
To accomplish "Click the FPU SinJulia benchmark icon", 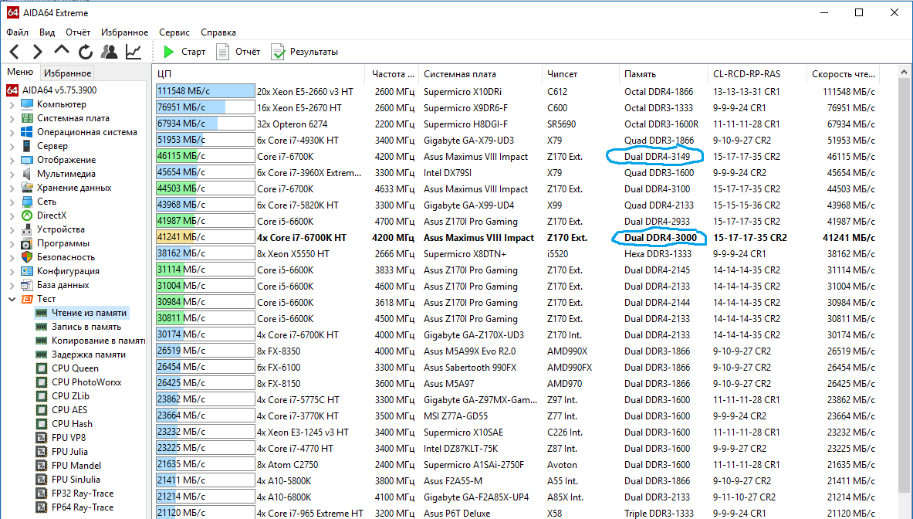I will [x=42, y=480].
